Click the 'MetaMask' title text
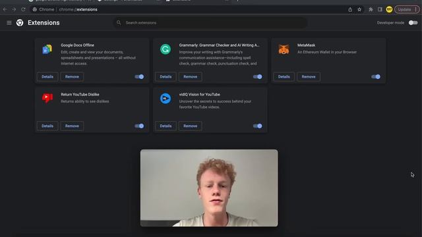422x237 pixels. point(306,45)
